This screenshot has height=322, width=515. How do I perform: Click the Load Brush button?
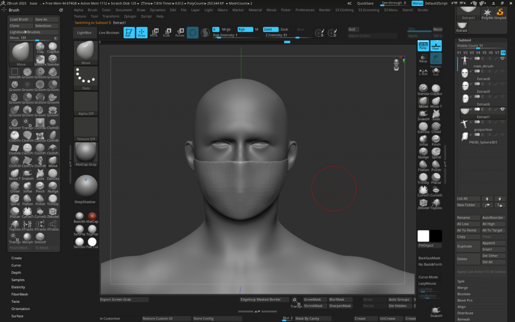point(21,19)
